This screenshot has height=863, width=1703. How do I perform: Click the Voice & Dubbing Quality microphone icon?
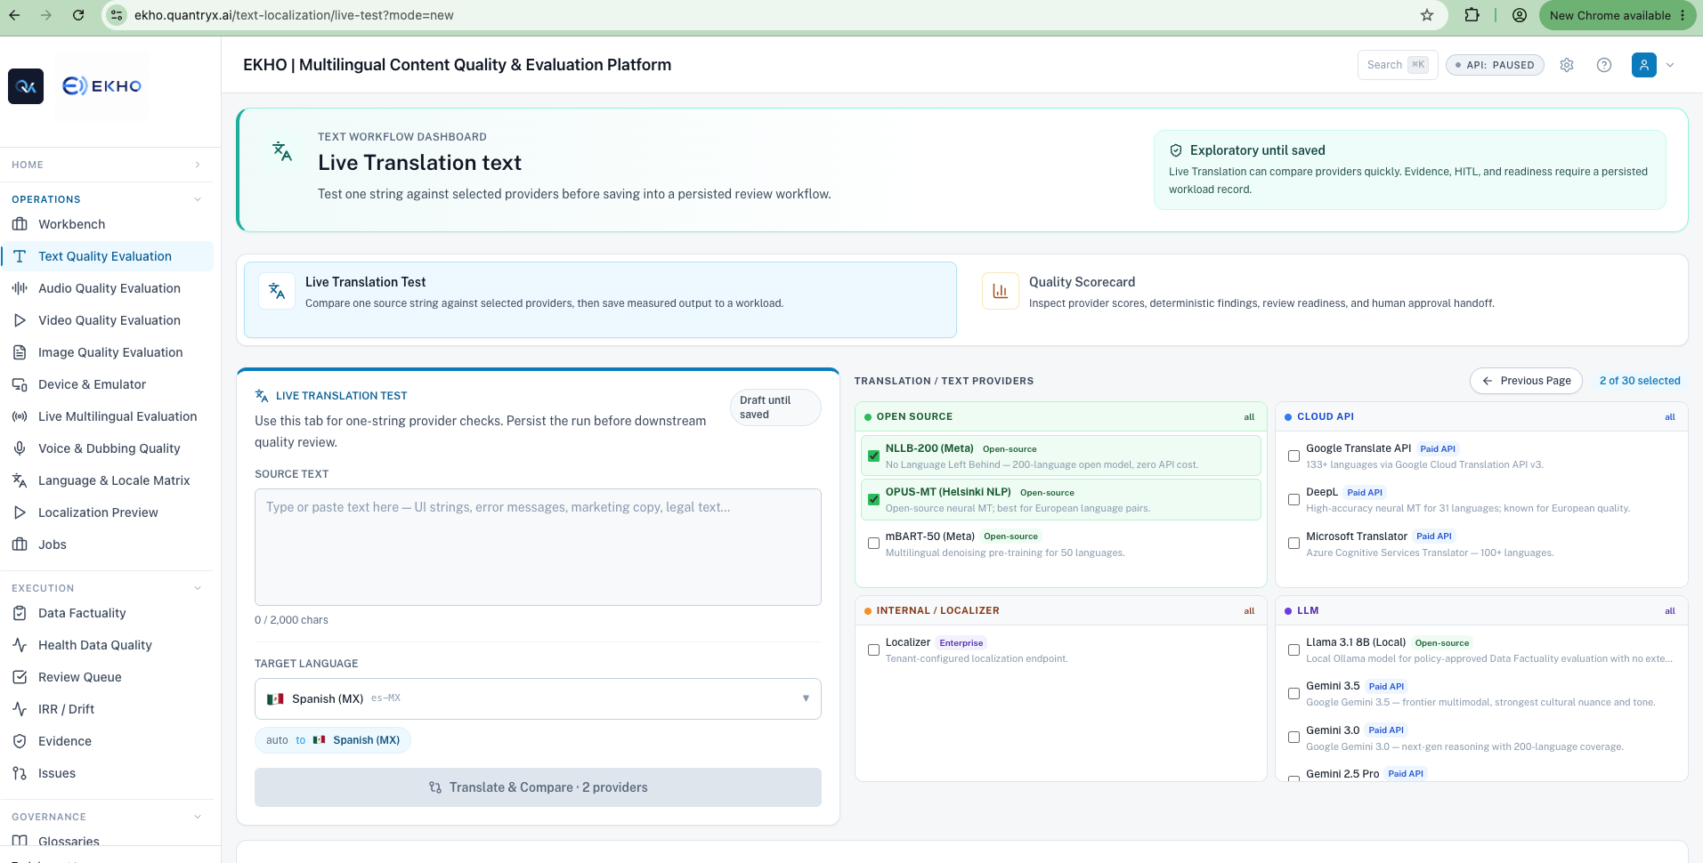20,448
